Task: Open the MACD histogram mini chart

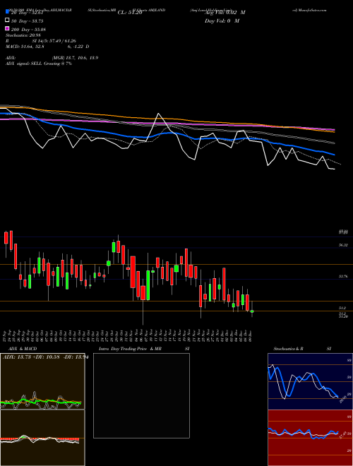Action: 42,438
